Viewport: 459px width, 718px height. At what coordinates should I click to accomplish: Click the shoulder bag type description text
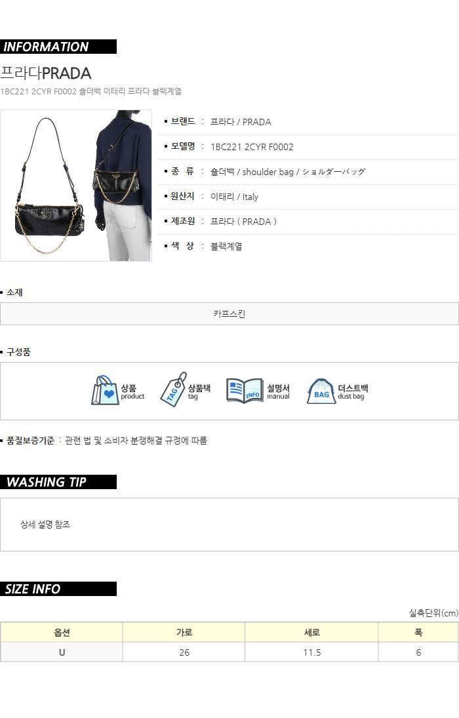point(288,172)
